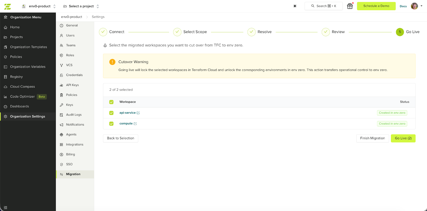The height and width of the screenshot is (211, 427).
Task: Open Organization Templates
Action: point(28,47)
